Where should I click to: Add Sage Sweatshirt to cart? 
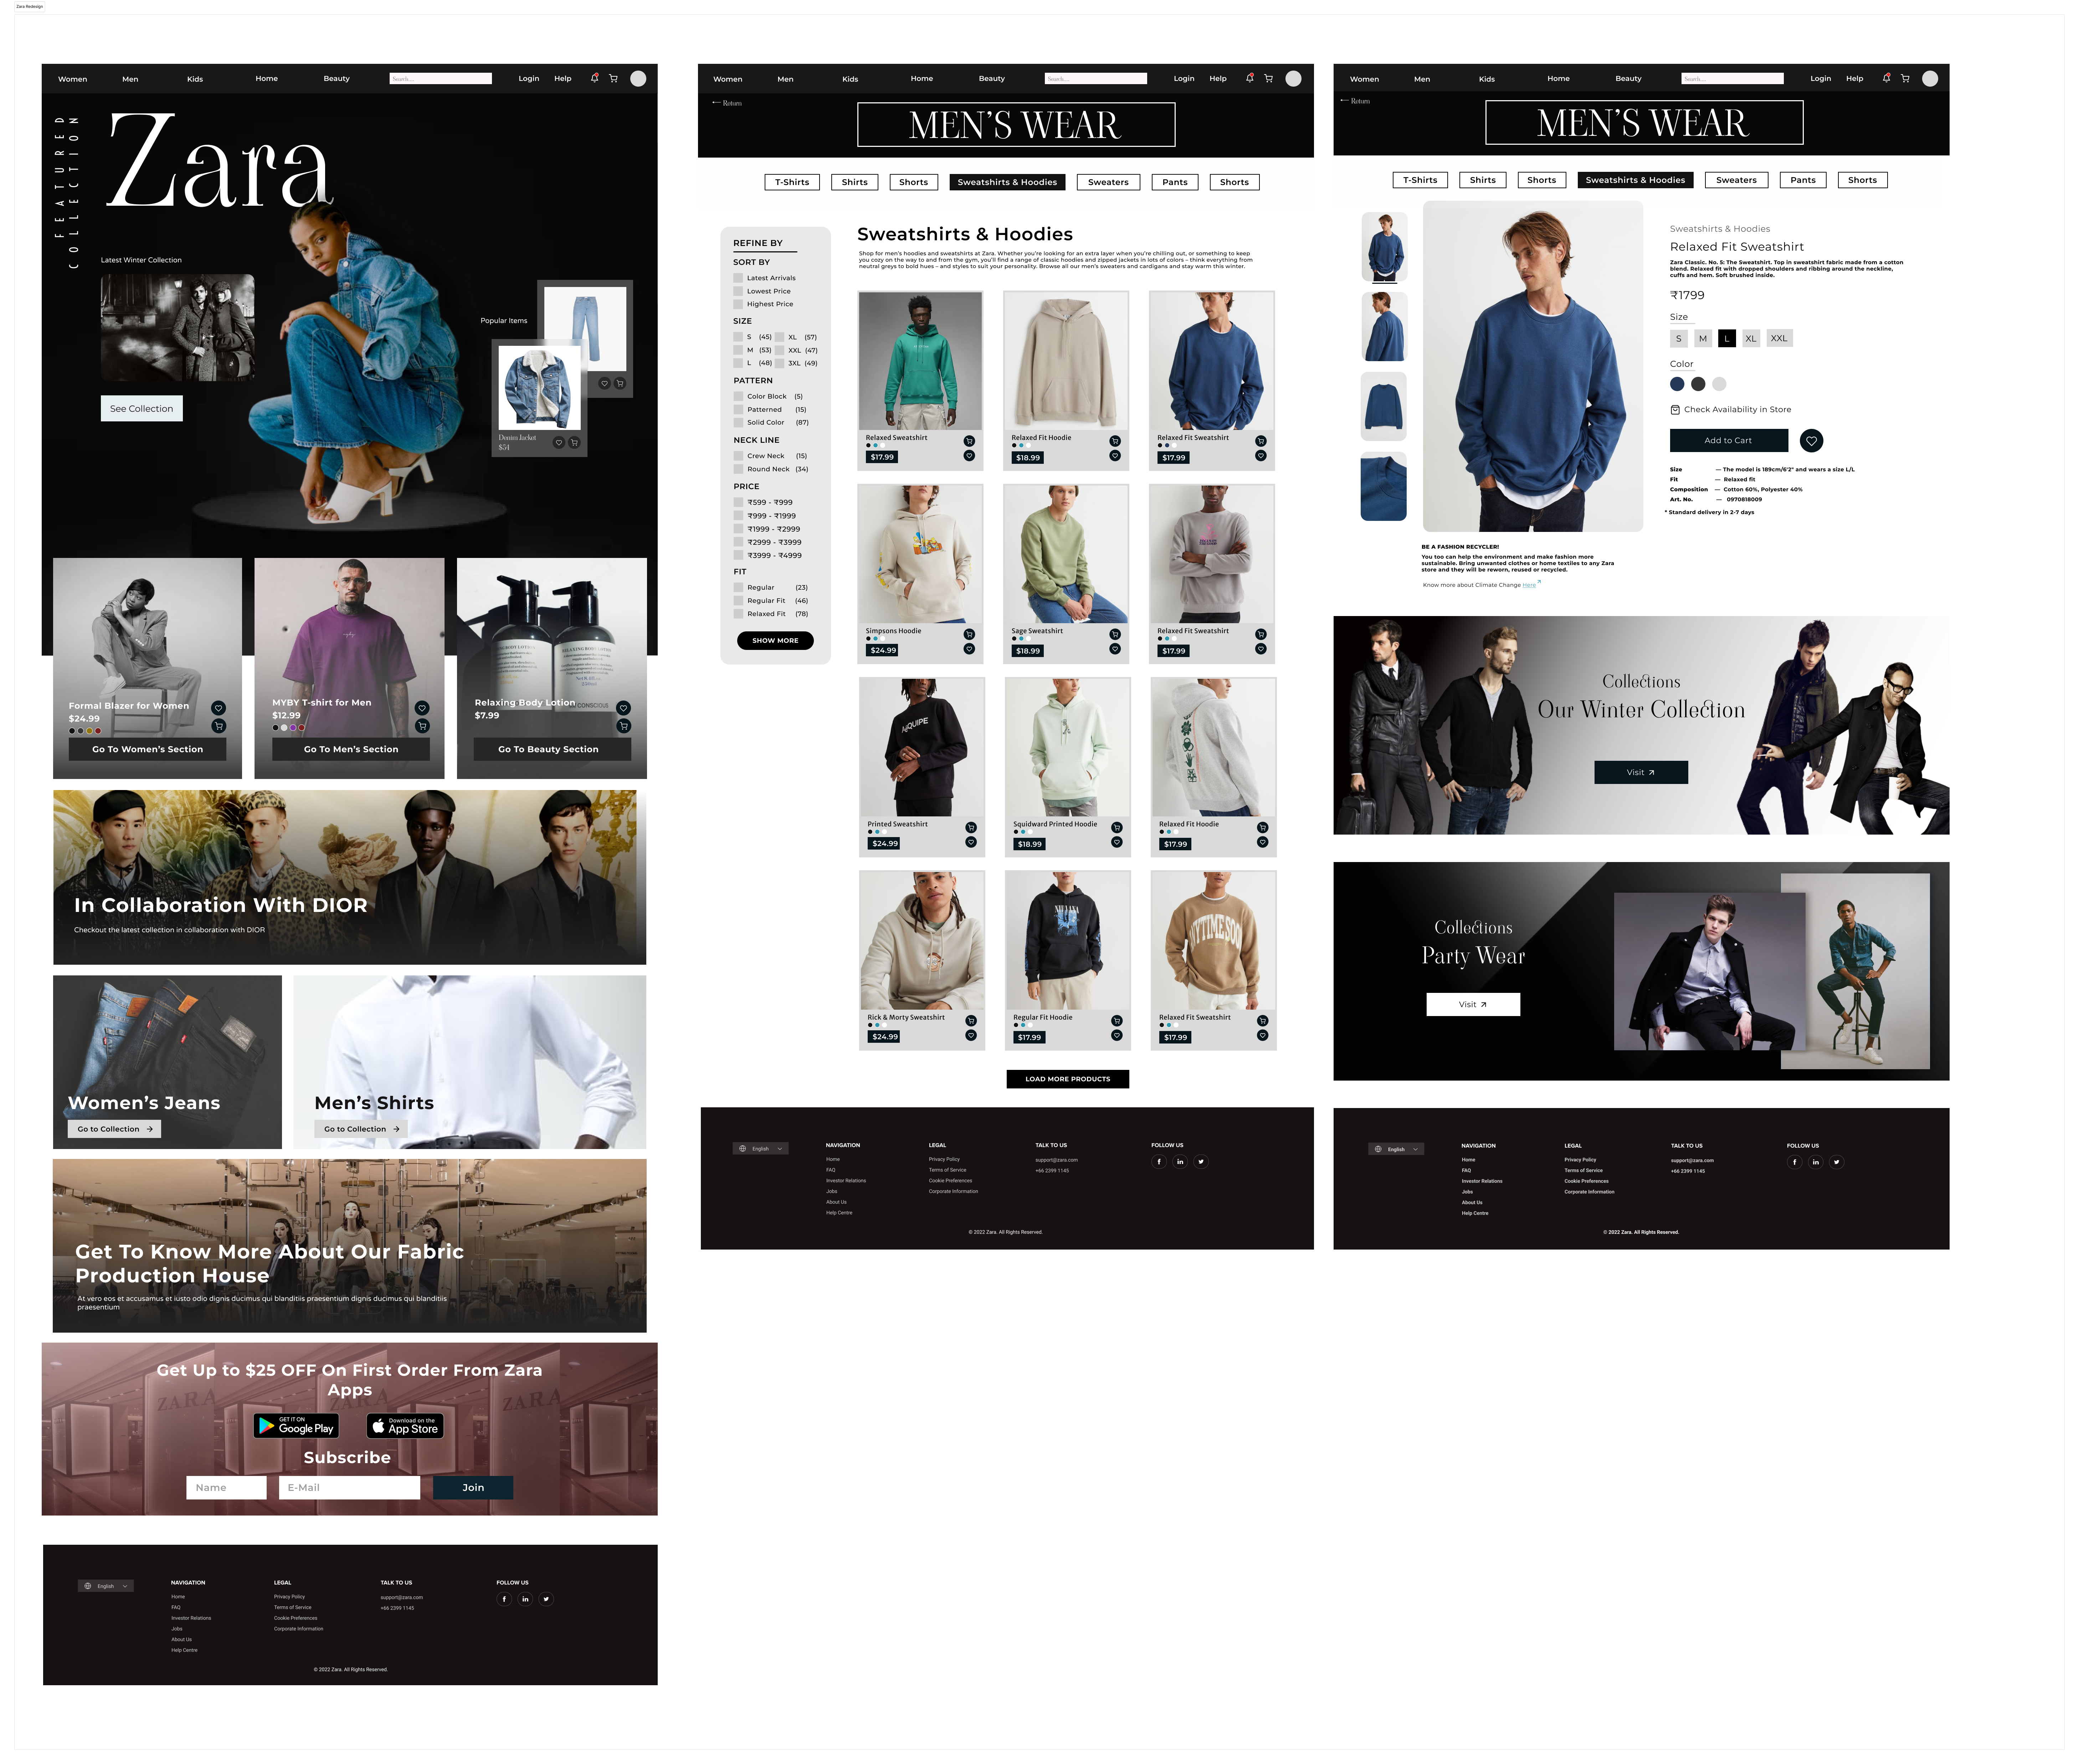coord(1115,634)
